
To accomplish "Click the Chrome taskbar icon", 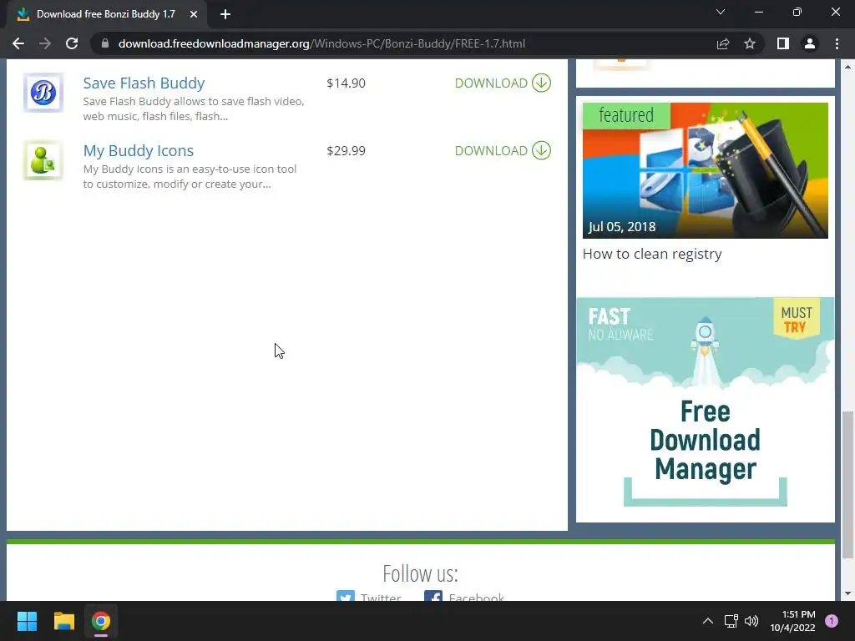I will point(101,621).
